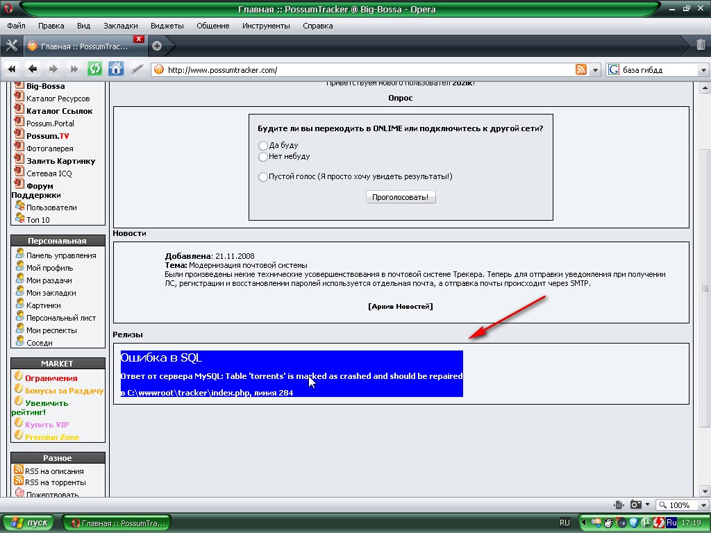Viewport: 711px width, 533px height.
Task: Click the Opera taskbar button
Action: (117, 523)
